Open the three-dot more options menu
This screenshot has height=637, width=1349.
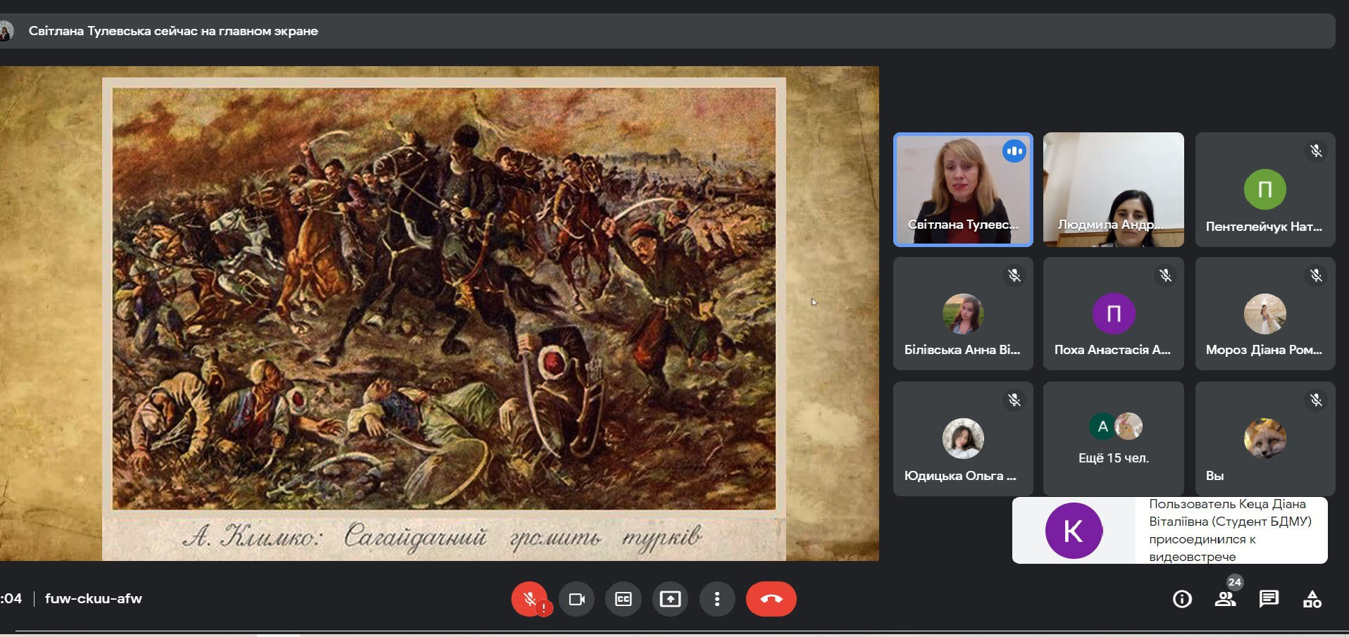(x=717, y=599)
